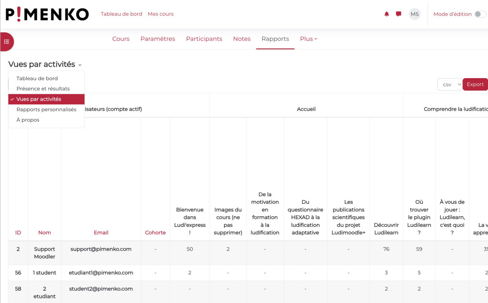Switch to the Participants tab
Image resolution: width=488 pixels, height=303 pixels.
click(204, 39)
